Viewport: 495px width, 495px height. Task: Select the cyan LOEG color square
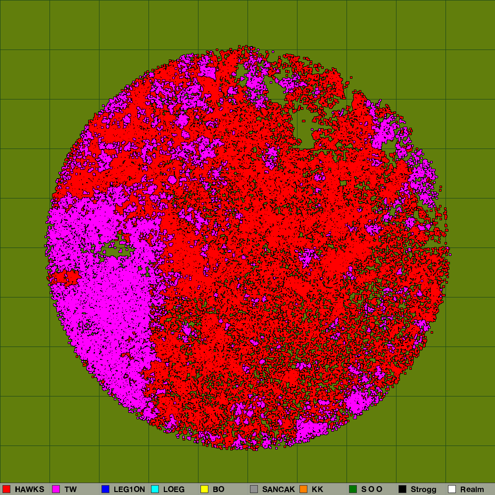[x=155, y=489]
